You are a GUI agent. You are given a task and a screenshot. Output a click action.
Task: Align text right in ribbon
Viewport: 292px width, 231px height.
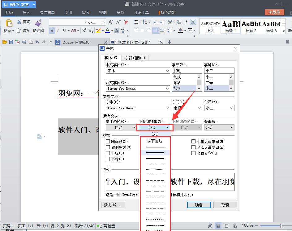click(x=148, y=31)
